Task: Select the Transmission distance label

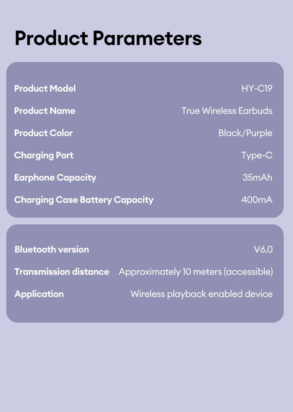Action: point(62,272)
